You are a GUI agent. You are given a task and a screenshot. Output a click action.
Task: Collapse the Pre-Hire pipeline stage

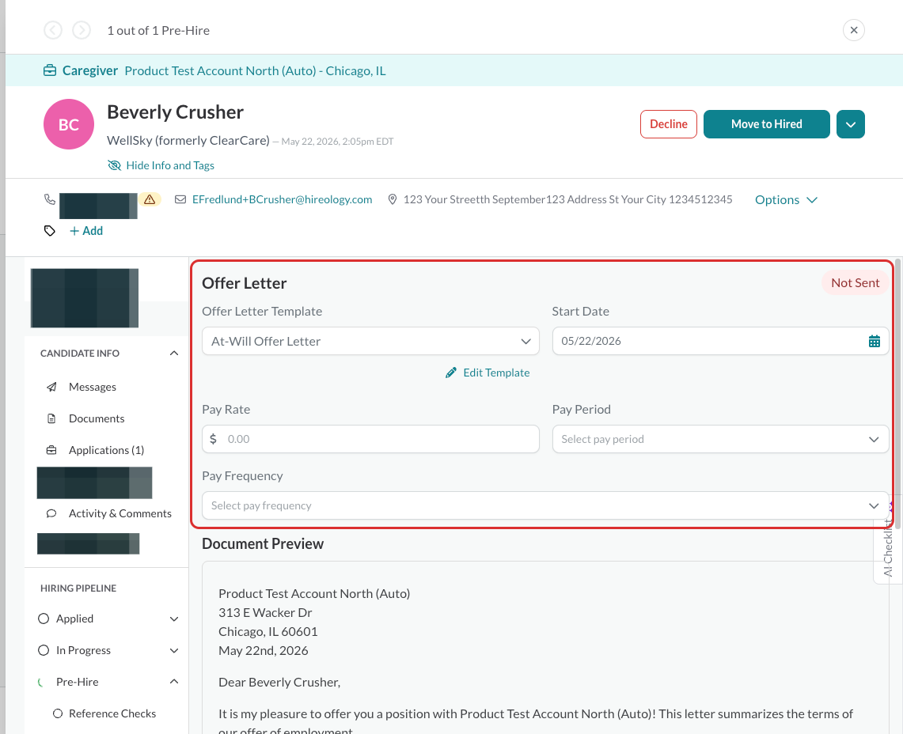point(174,682)
